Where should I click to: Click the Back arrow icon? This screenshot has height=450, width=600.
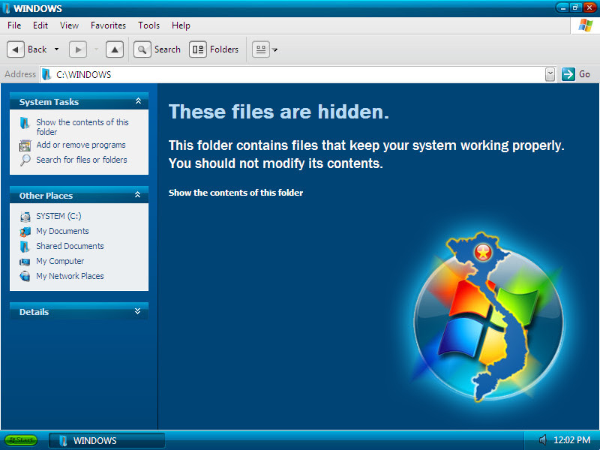16,49
